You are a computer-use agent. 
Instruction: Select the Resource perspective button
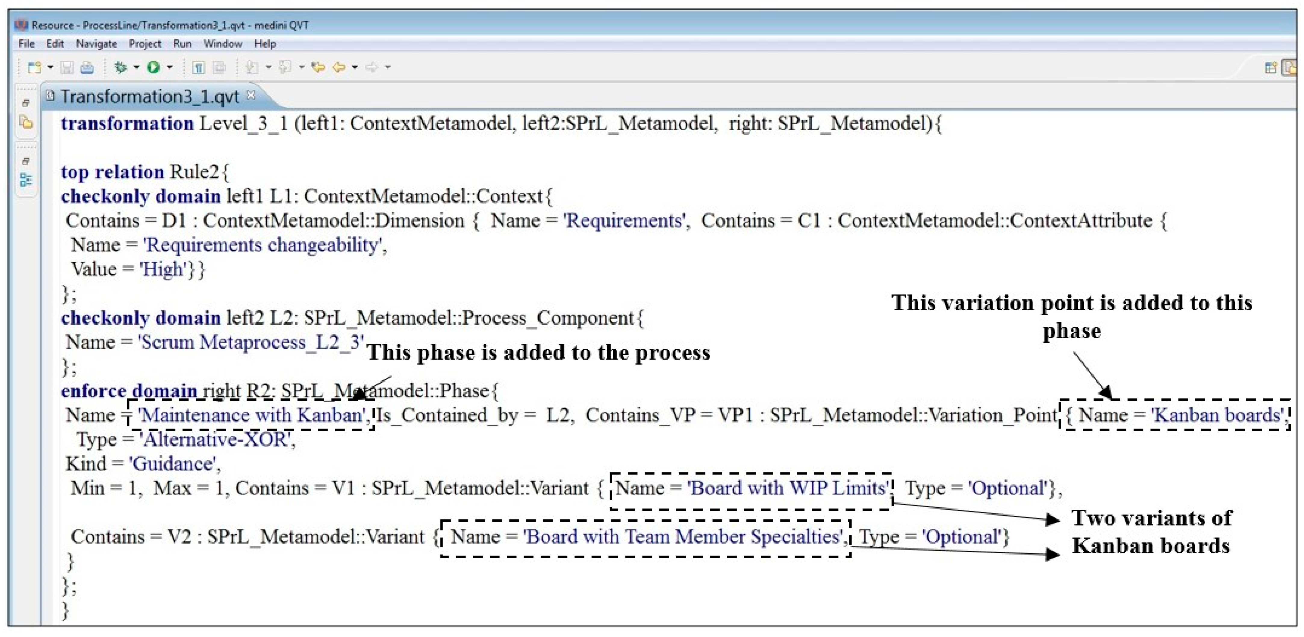click(1289, 68)
